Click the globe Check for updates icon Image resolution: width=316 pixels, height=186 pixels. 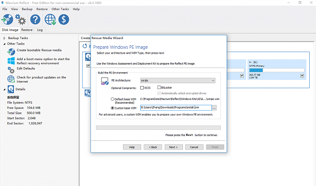[x=50, y=19]
